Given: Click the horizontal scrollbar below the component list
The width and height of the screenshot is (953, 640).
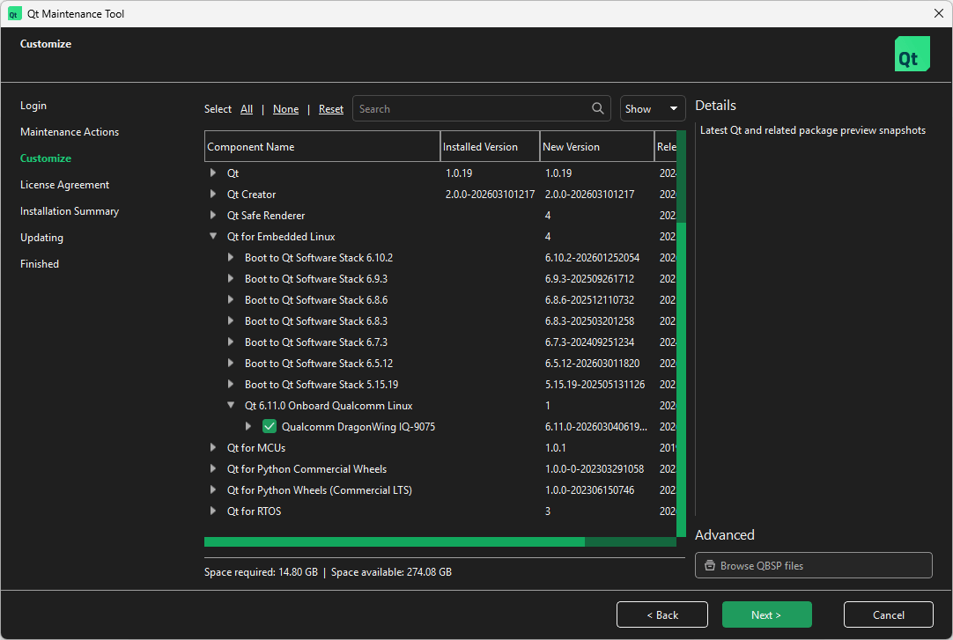Looking at the screenshot, I should coord(395,541).
